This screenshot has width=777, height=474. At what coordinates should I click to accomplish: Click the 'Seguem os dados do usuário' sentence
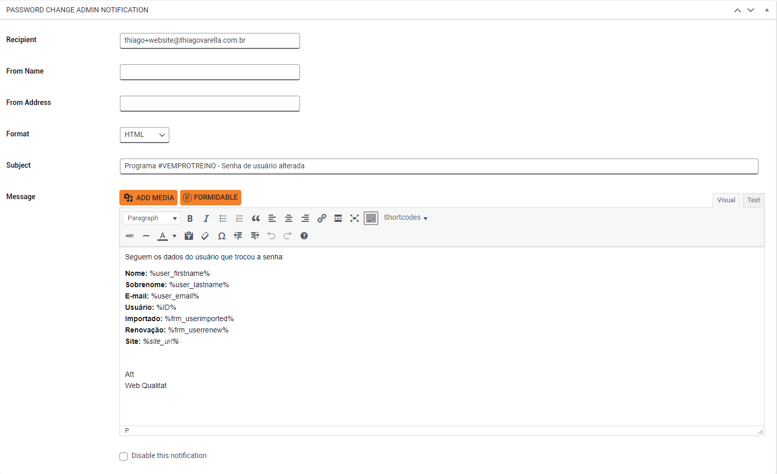pyautogui.click(x=204, y=257)
